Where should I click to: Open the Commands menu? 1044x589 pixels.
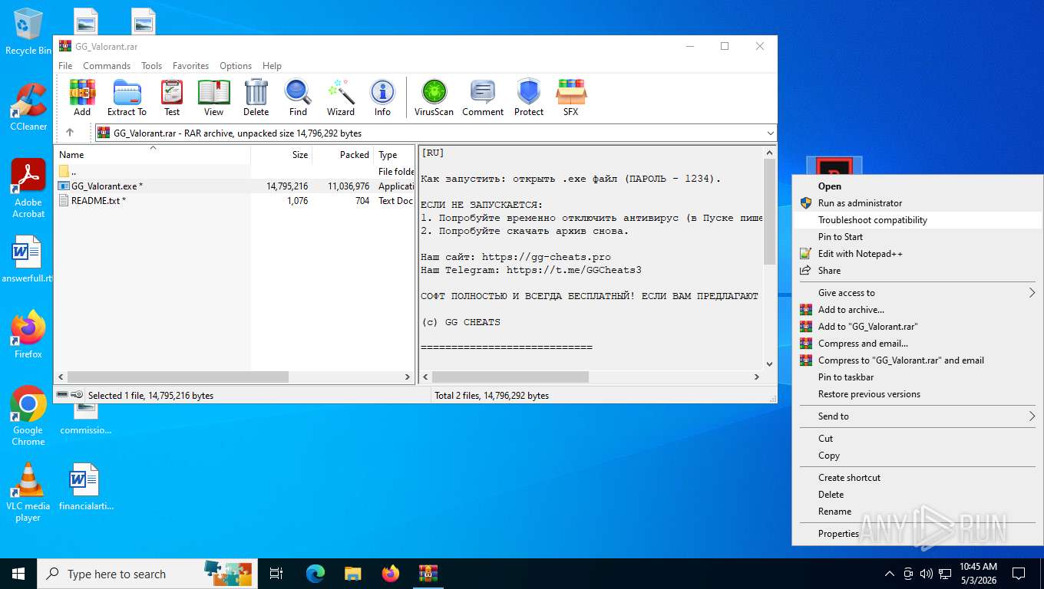pyautogui.click(x=107, y=66)
